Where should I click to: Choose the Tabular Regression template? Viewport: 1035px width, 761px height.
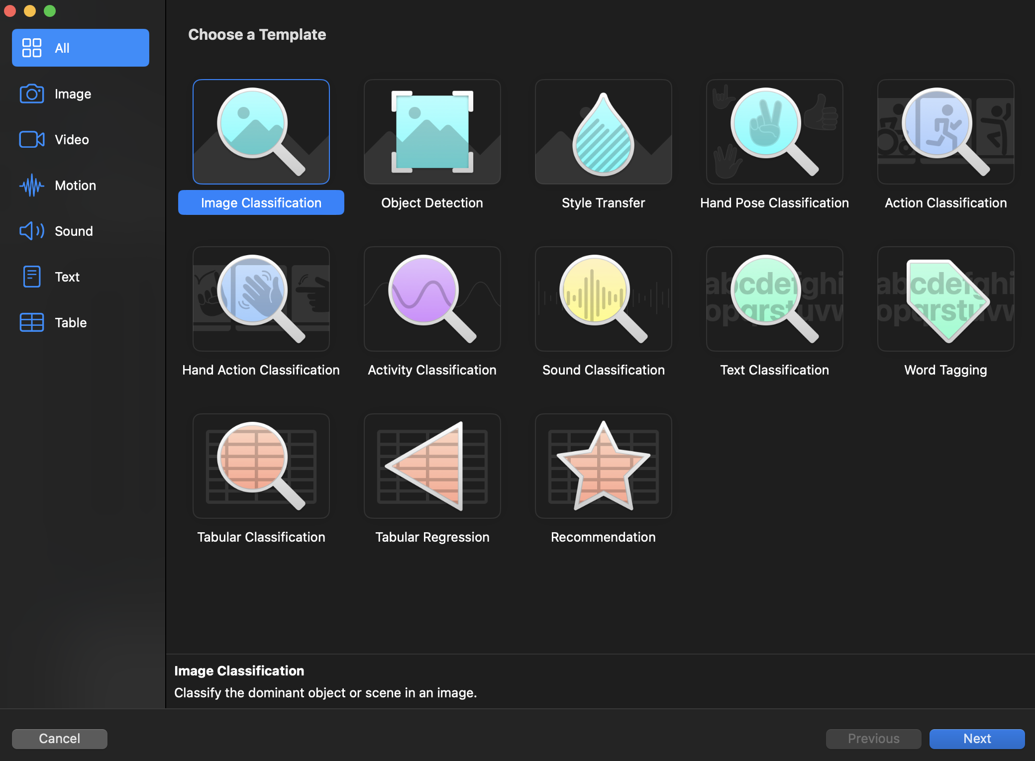(x=432, y=466)
